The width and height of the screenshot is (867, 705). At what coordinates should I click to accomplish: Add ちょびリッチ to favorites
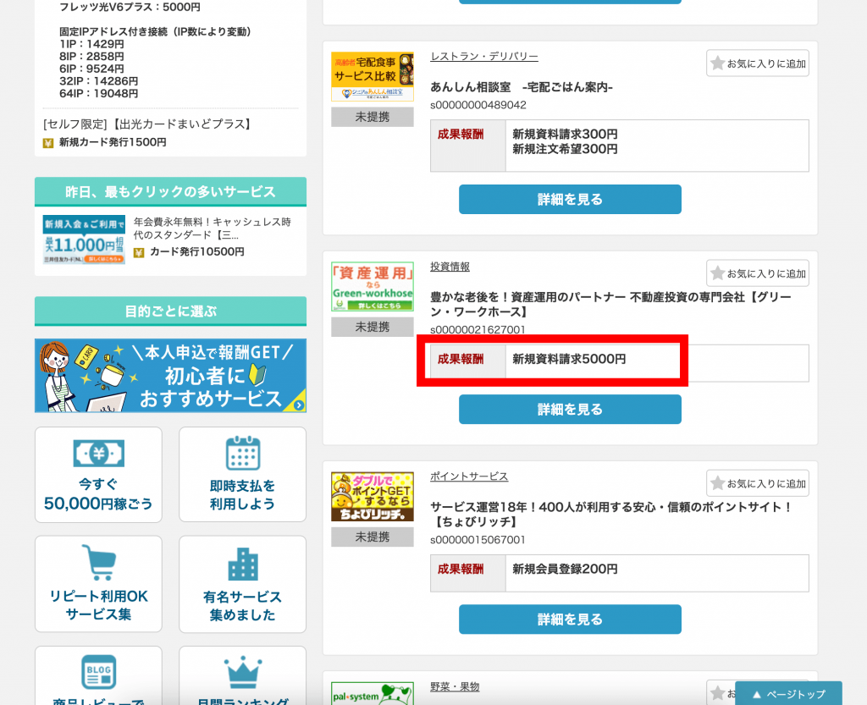tap(758, 483)
